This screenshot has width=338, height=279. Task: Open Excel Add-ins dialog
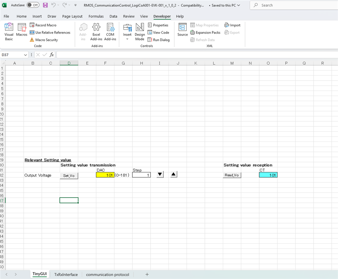click(x=96, y=31)
